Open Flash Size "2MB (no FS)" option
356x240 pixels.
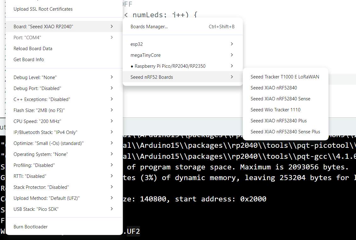(64, 110)
